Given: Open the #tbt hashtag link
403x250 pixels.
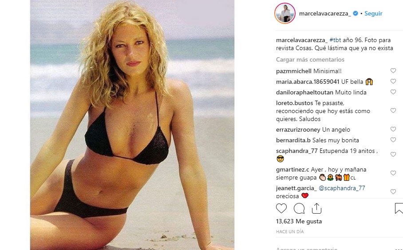Looking at the screenshot, I should pos(335,40).
